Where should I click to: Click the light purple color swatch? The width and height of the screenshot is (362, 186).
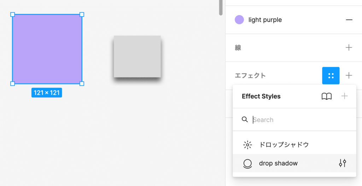coord(239,20)
